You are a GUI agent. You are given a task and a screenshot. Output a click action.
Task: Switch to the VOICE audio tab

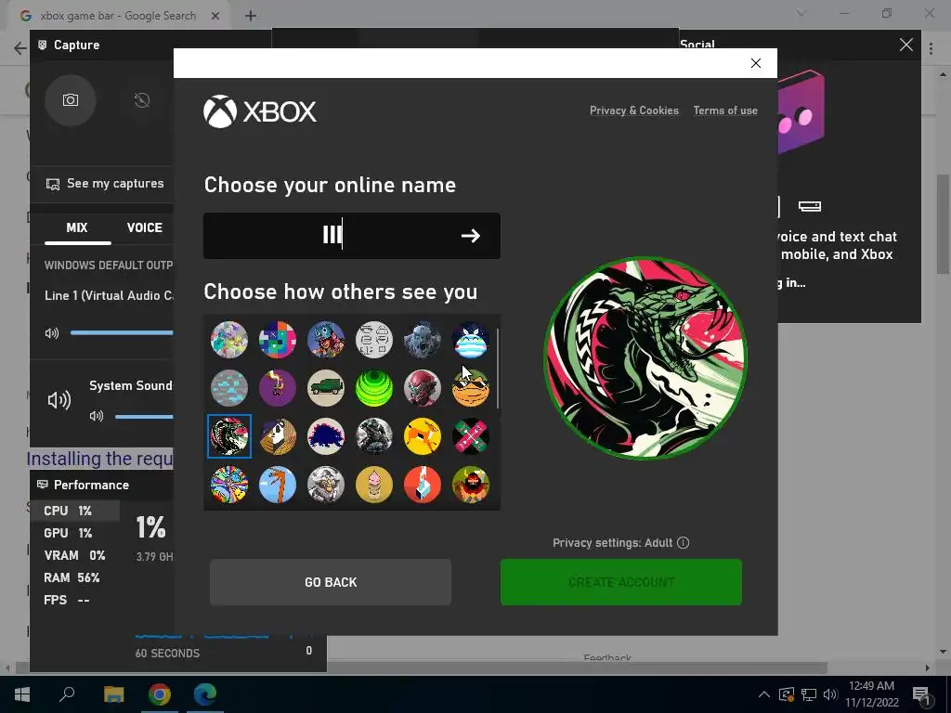click(144, 227)
